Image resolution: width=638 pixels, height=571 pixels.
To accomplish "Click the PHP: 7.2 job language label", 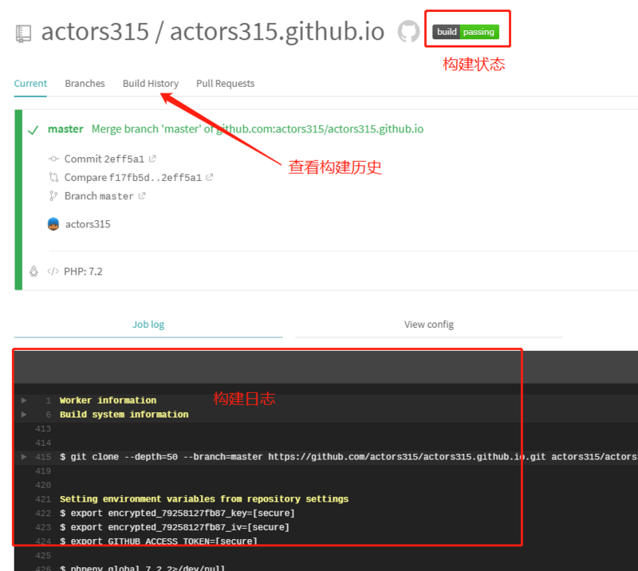I will [83, 271].
